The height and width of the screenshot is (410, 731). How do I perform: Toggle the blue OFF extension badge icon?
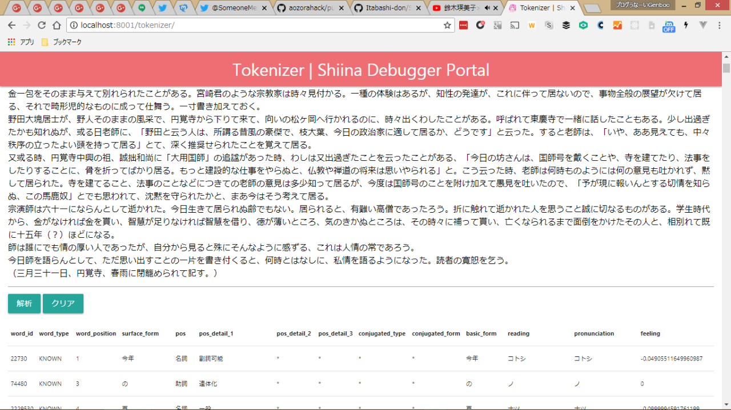tap(669, 26)
